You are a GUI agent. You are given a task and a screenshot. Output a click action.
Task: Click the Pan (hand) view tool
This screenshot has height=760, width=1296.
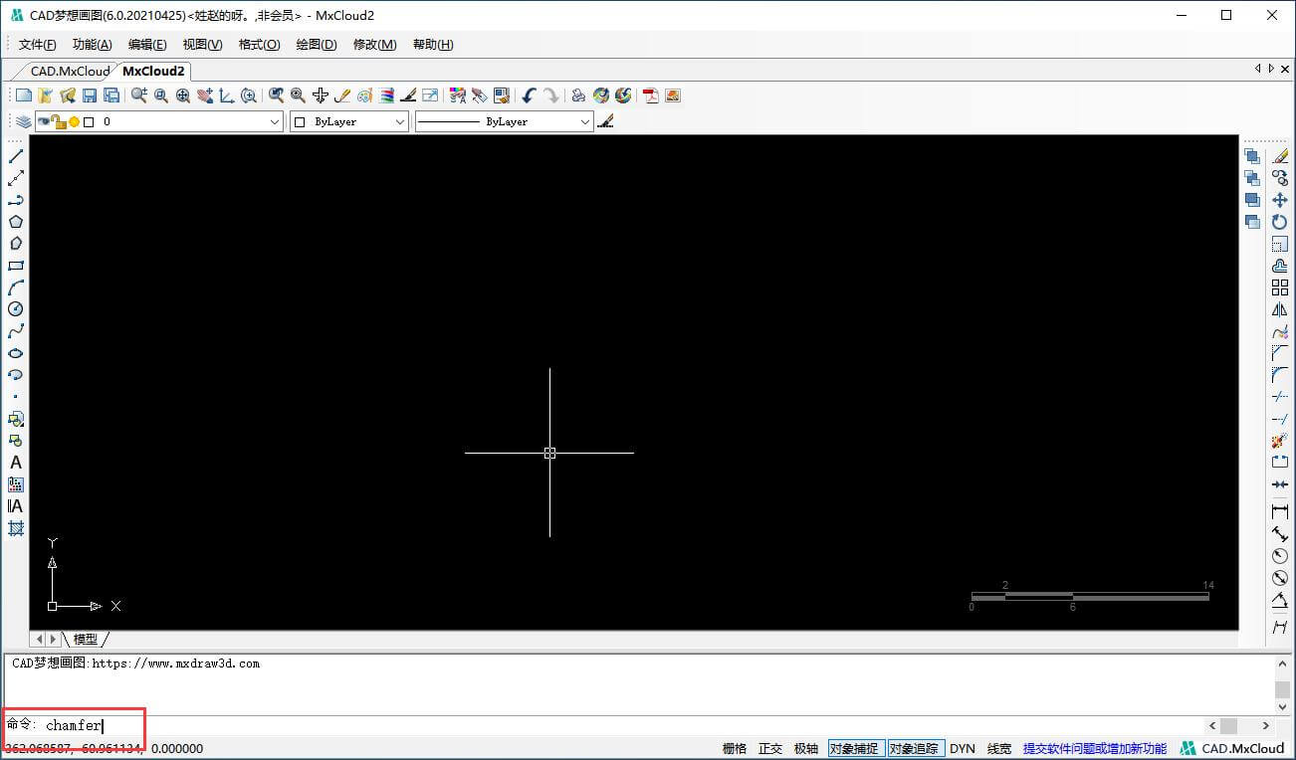point(205,95)
